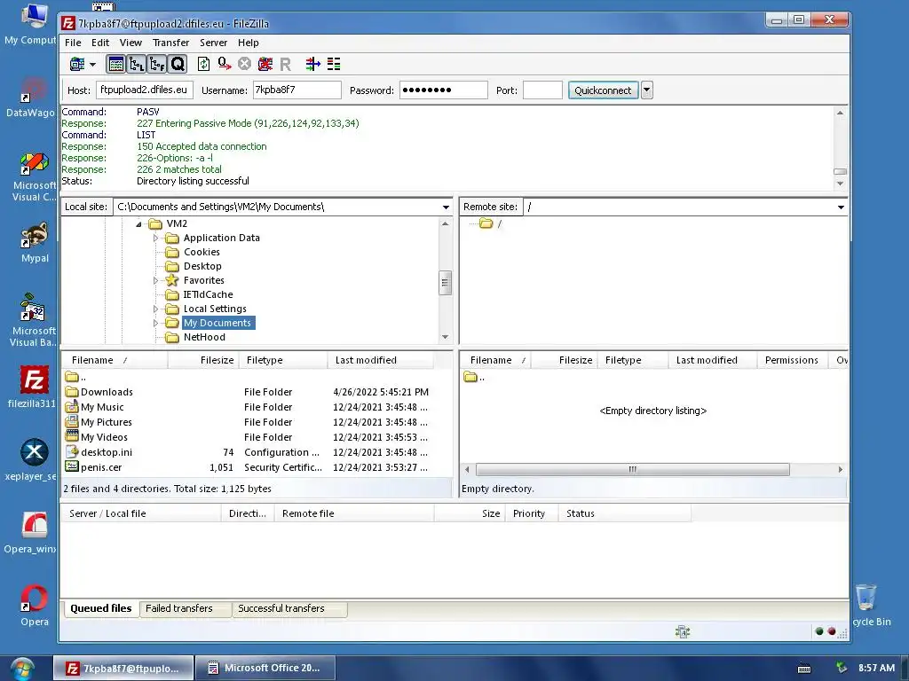909x681 pixels.
Task: Click local parent directory '..' entry
Action: pyautogui.click(x=76, y=377)
